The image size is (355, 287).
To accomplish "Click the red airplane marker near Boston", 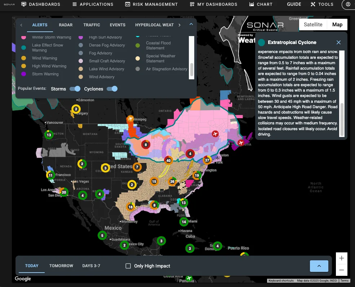I will (241, 142).
